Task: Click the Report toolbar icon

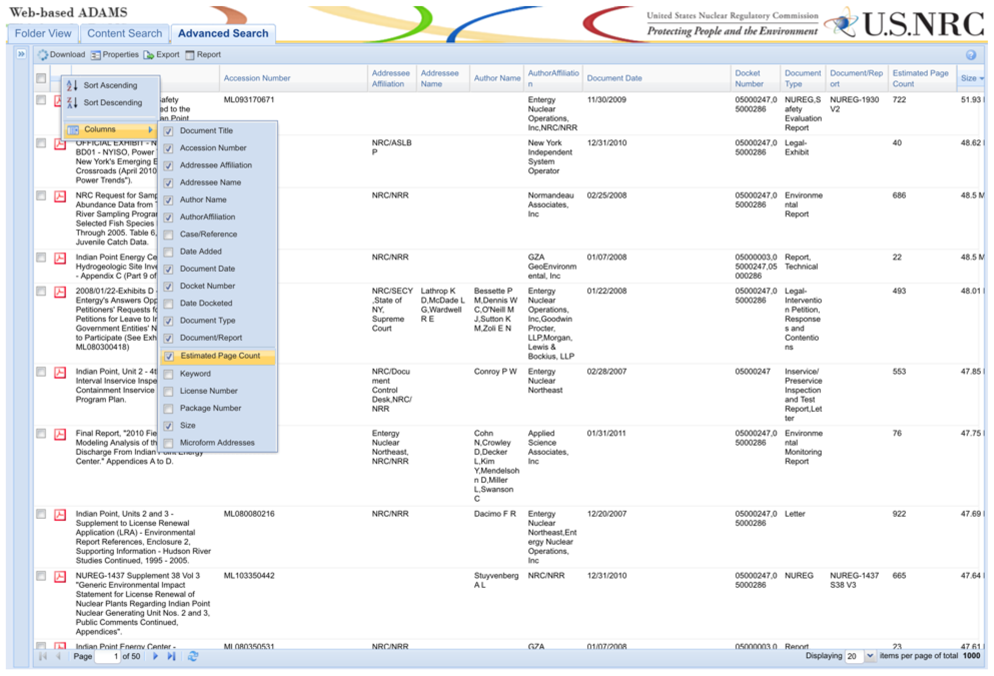Action: 190,55
